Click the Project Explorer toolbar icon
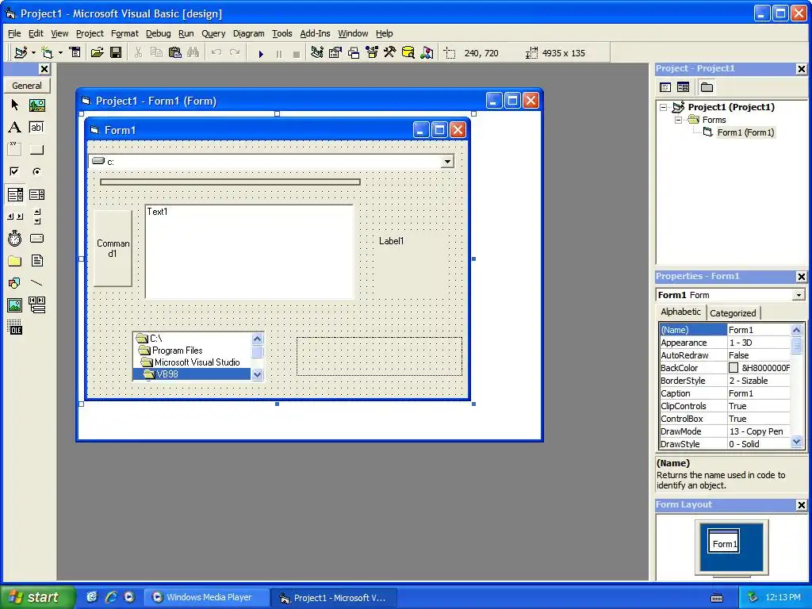 pyautogui.click(x=317, y=52)
